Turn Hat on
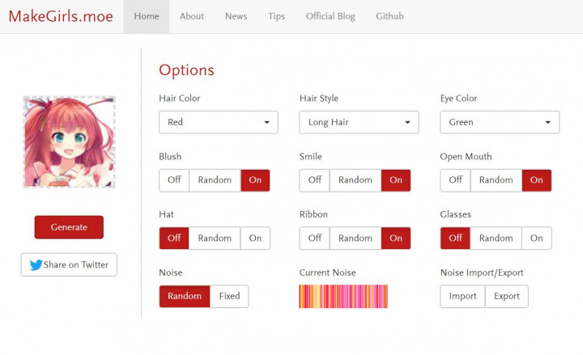Screen dimensions: 583x355 point(255,239)
